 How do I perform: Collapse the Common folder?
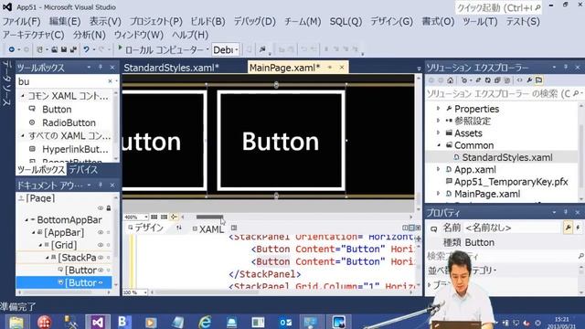pyautogui.click(x=439, y=145)
